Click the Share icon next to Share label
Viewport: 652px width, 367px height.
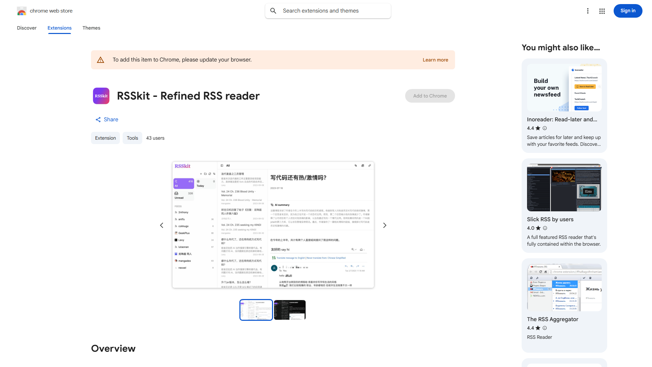click(x=98, y=119)
